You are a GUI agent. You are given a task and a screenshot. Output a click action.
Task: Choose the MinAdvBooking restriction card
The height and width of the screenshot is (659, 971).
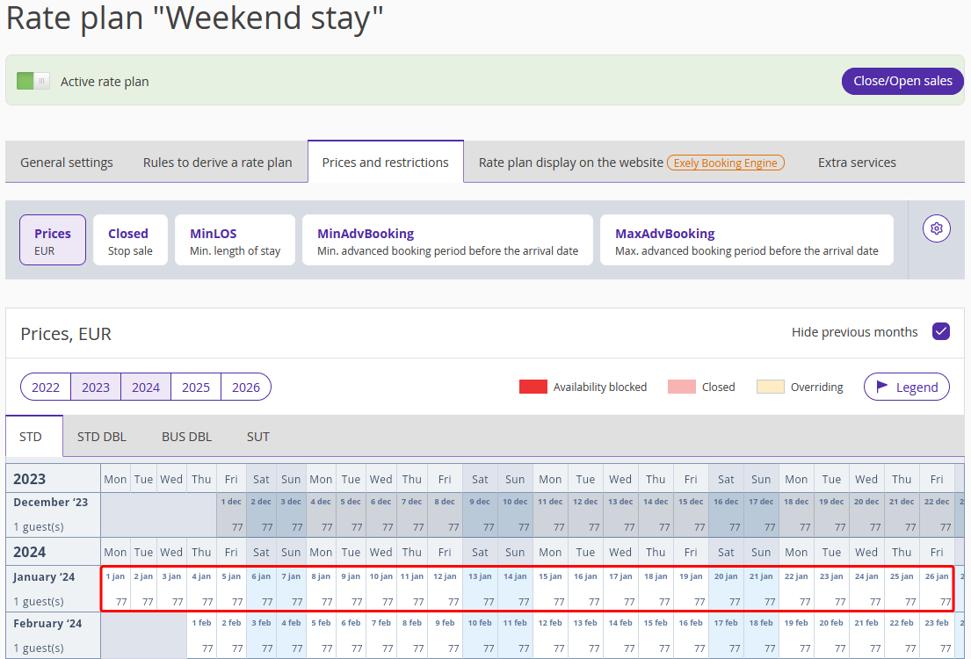tap(447, 240)
